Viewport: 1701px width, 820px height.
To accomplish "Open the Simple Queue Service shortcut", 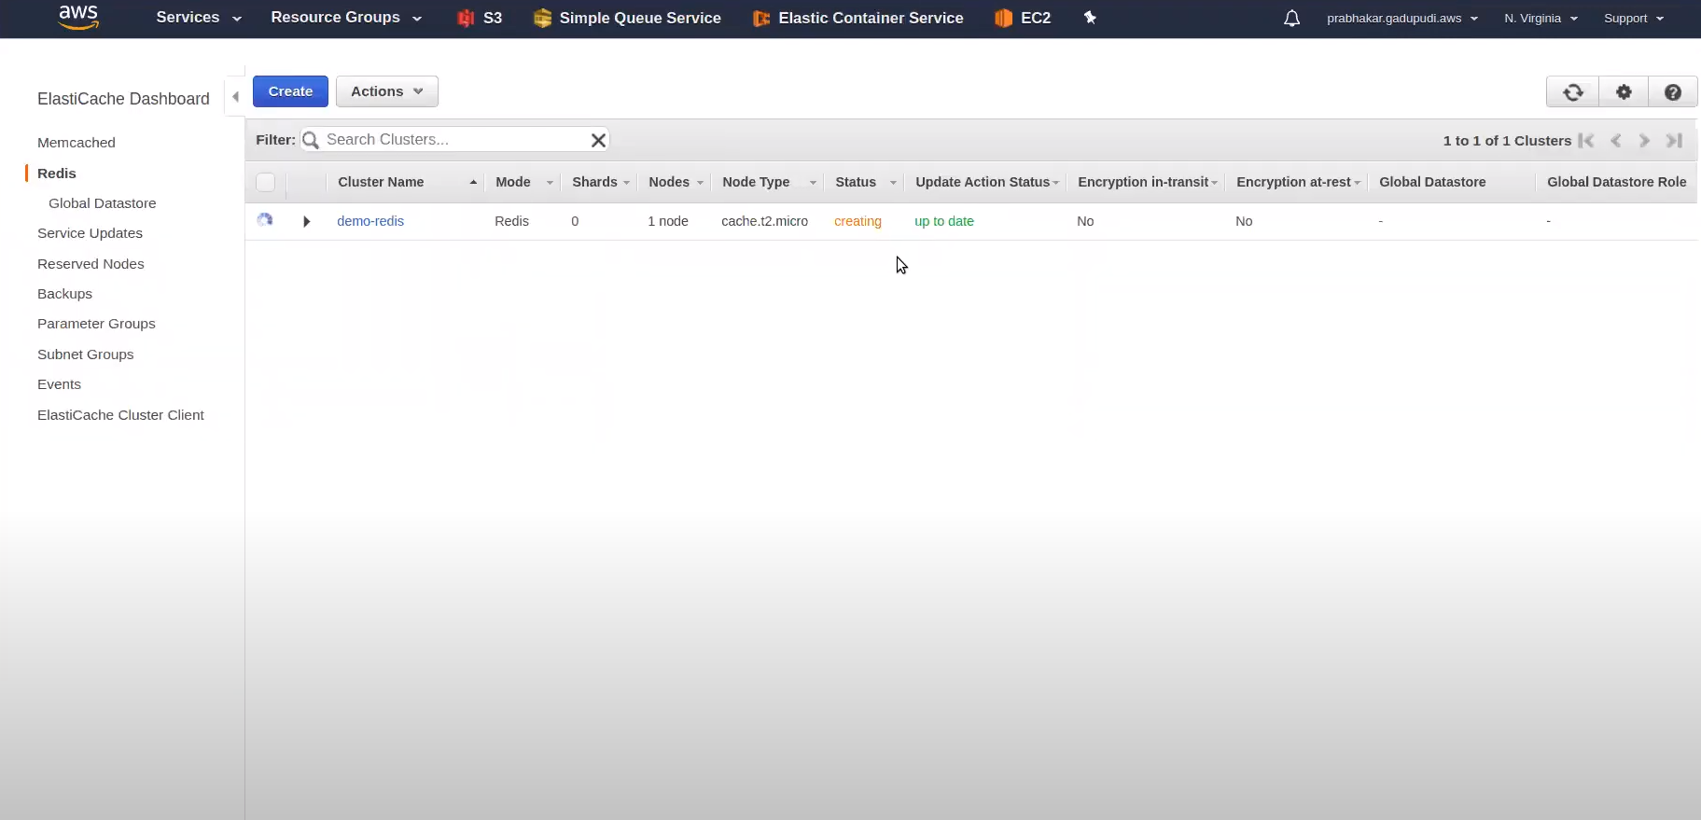I will (627, 18).
